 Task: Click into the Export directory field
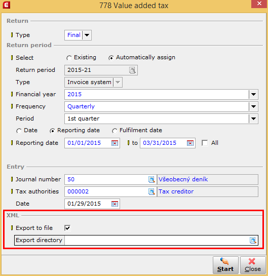157,240
